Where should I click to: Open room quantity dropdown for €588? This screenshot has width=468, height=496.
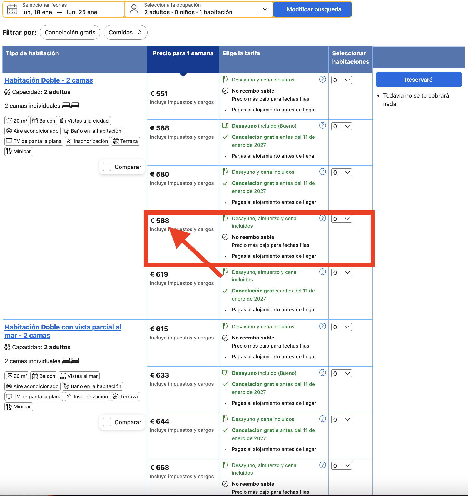[x=341, y=219]
